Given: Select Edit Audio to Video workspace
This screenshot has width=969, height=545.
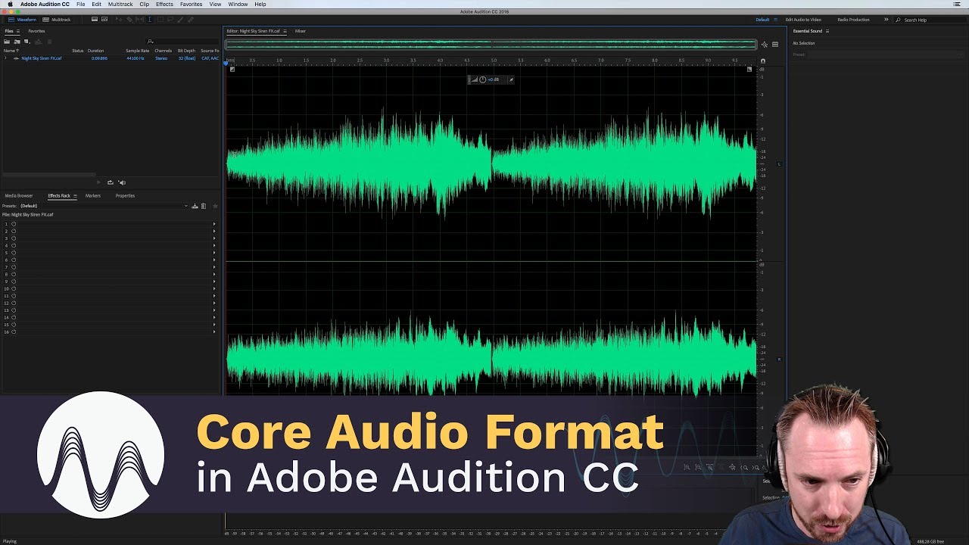Looking at the screenshot, I should (x=803, y=20).
